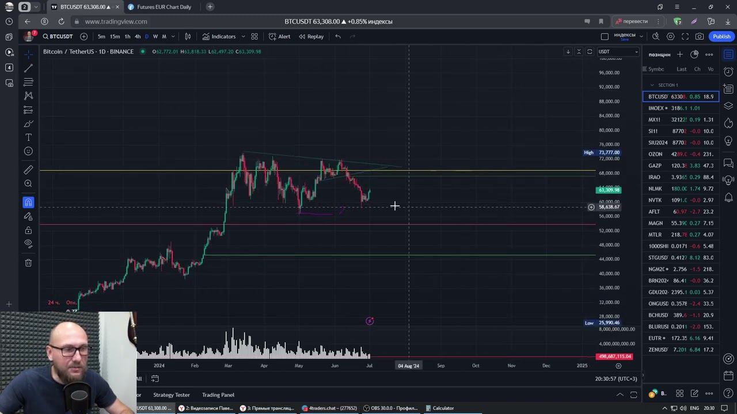The width and height of the screenshot is (737, 414).
Task: Expand the timeframe interval dropdown
Action: (x=173, y=36)
